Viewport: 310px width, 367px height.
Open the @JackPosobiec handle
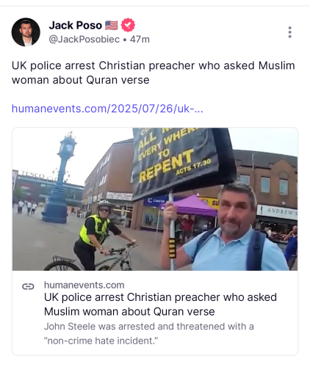[x=84, y=40]
